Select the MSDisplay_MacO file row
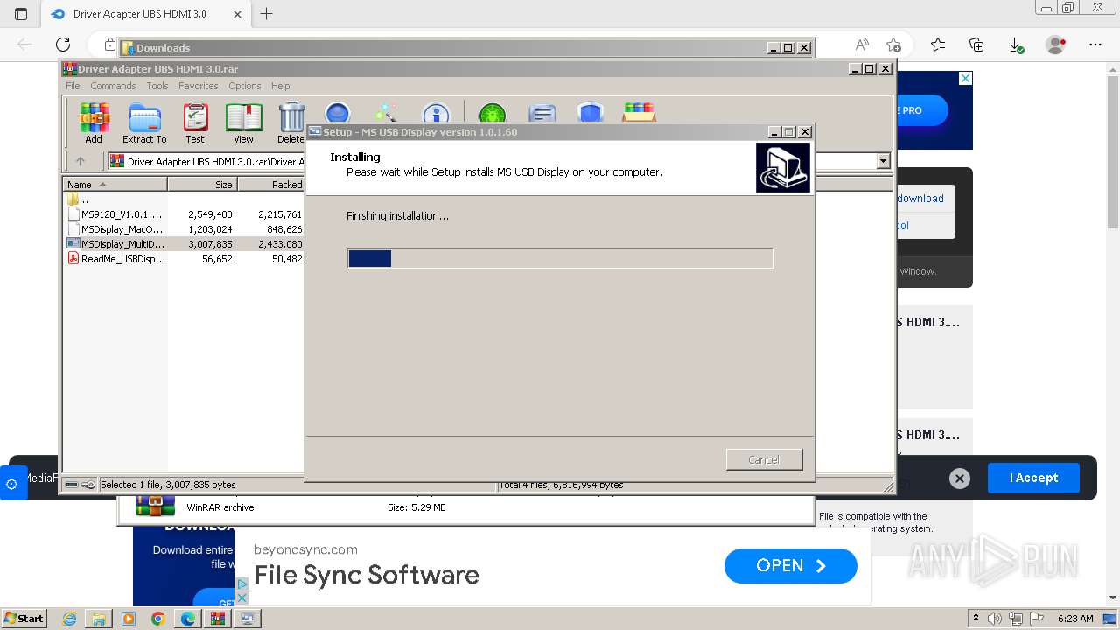 point(184,228)
